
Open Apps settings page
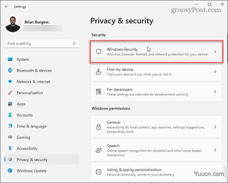pos(42,104)
